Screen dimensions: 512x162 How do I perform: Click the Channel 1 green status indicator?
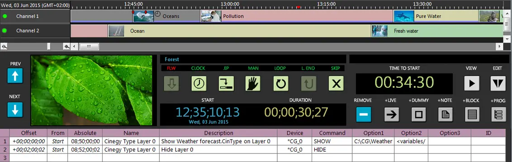(x=5, y=16)
